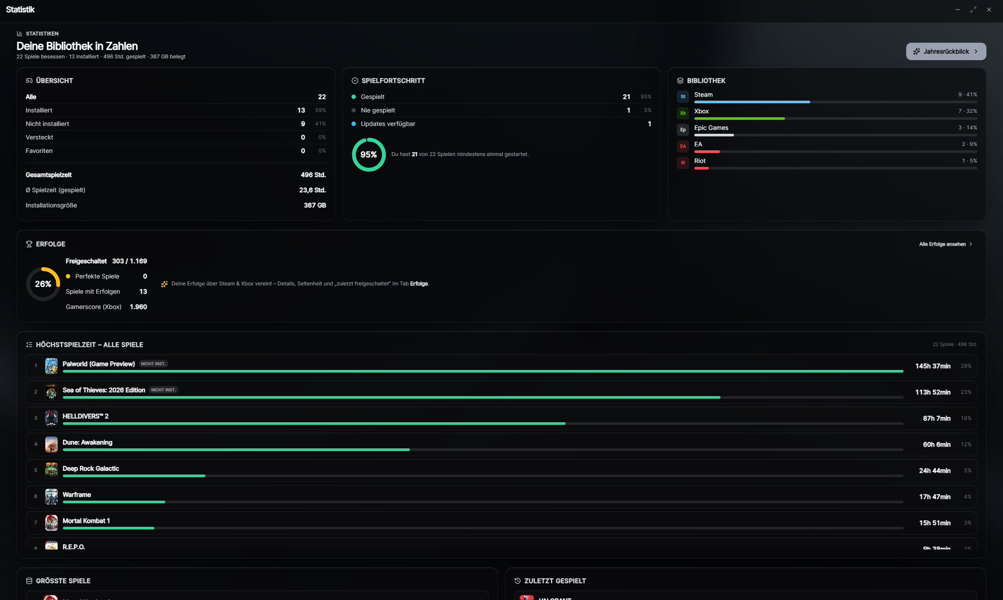Image resolution: width=1003 pixels, height=600 pixels.
Task: Click the Alle Erfolge ansehen link
Action: coord(945,244)
